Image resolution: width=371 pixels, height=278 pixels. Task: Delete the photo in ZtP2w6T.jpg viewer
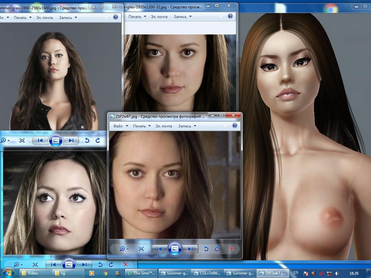tap(232, 249)
